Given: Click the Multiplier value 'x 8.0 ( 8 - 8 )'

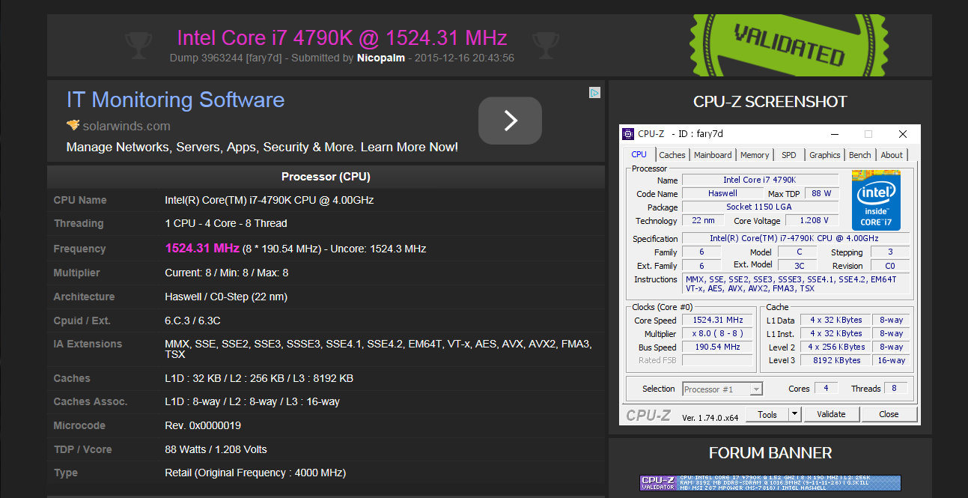Looking at the screenshot, I should 717,333.
